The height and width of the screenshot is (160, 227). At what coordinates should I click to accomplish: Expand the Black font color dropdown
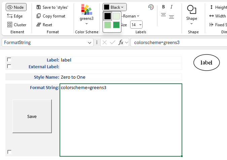pos(115,7)
